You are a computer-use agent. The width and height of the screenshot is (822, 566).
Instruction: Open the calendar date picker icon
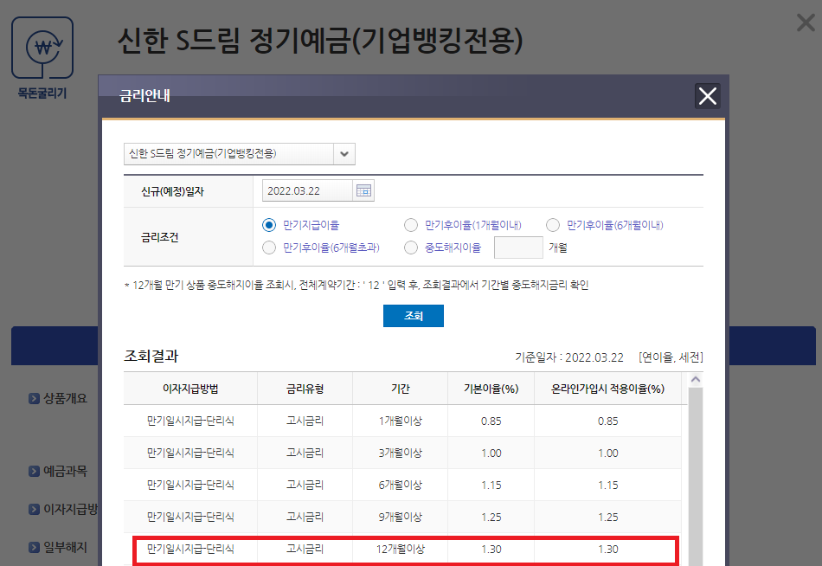pyautogui.click(x=363, y=190)
